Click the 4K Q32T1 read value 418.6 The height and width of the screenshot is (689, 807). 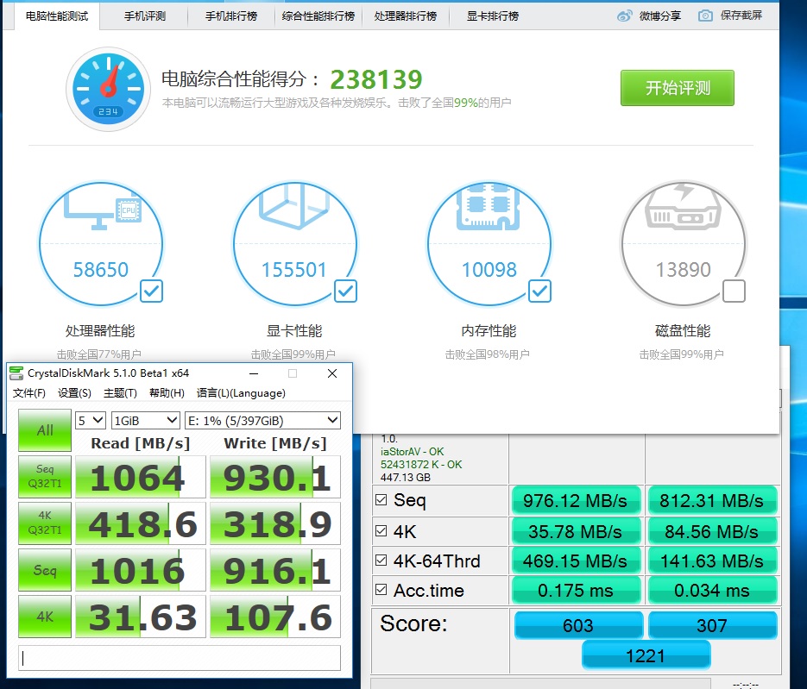click(x=141, y=523)
